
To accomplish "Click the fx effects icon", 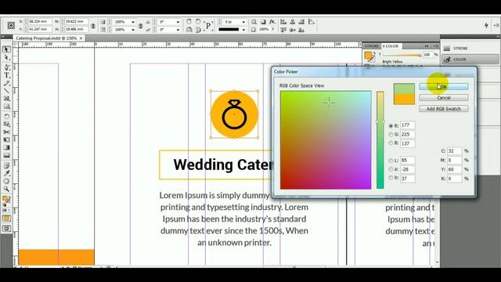I will click(272, 21).
